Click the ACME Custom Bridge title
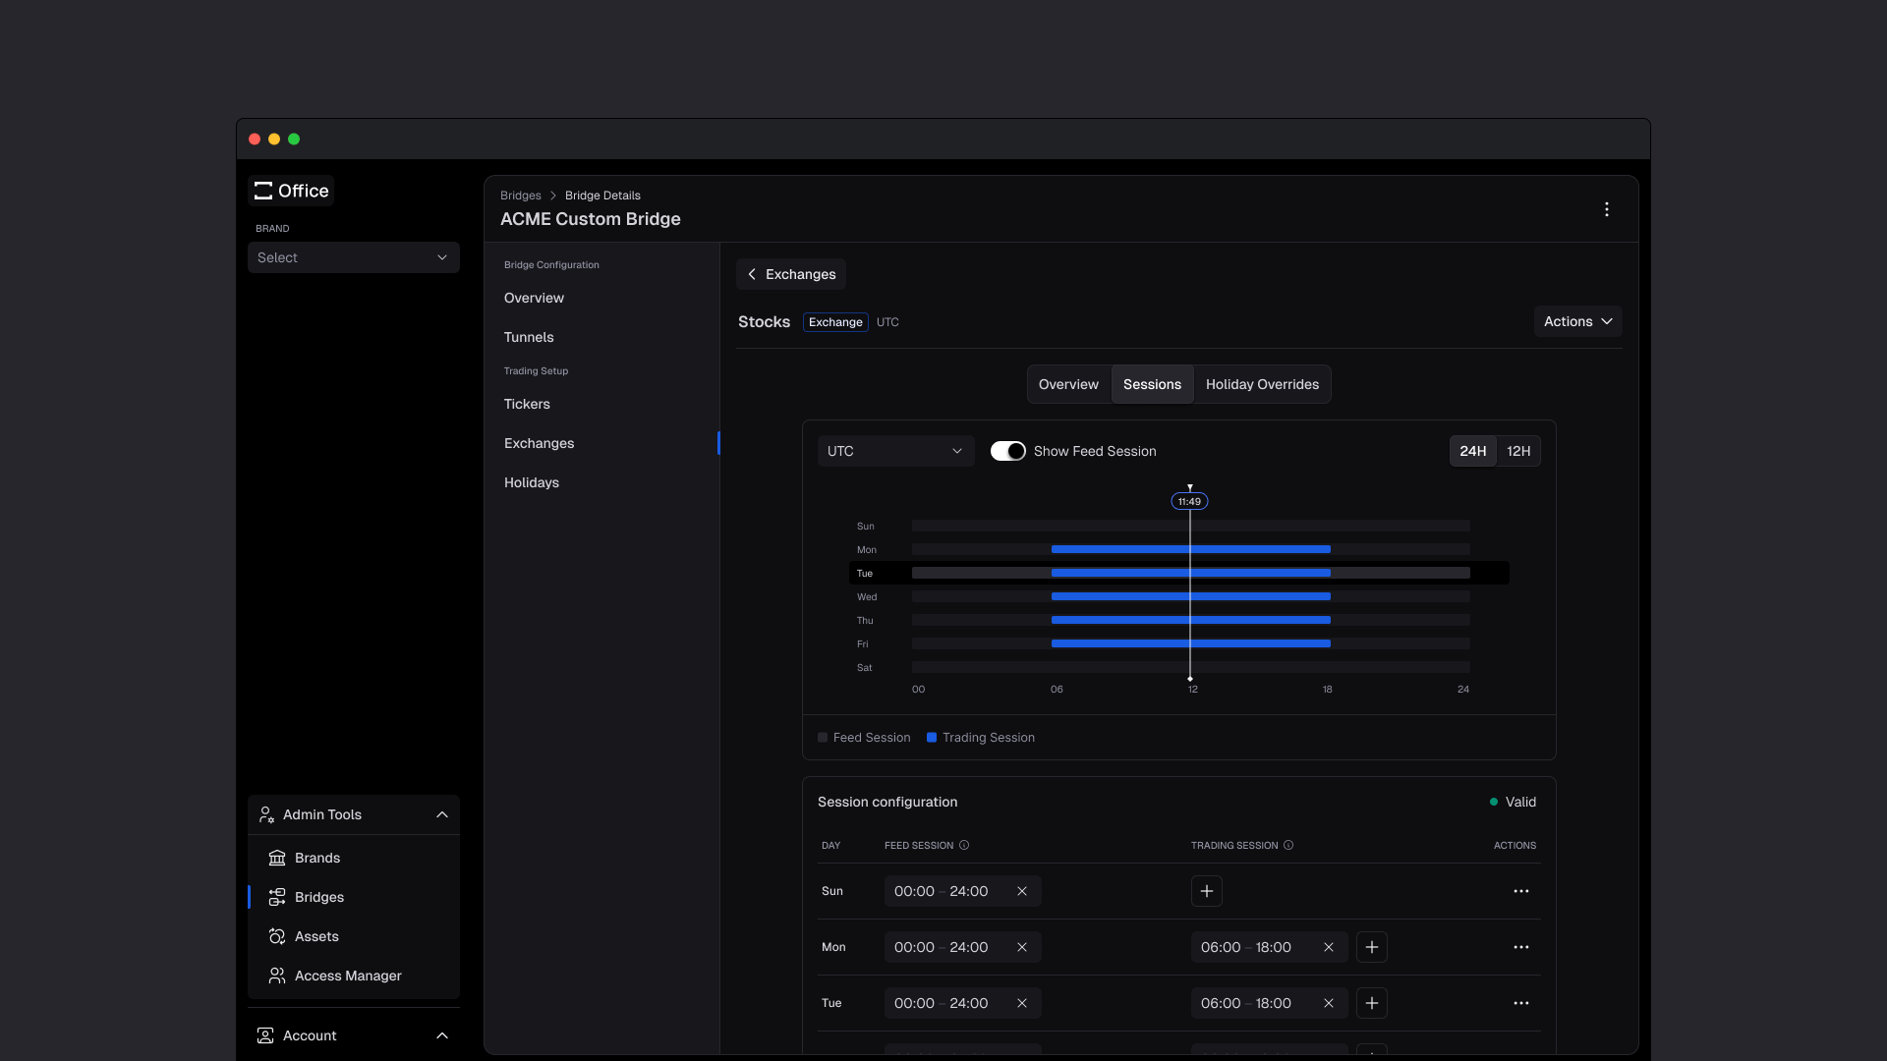The image size is (1887, 1061). coord(591,219)
